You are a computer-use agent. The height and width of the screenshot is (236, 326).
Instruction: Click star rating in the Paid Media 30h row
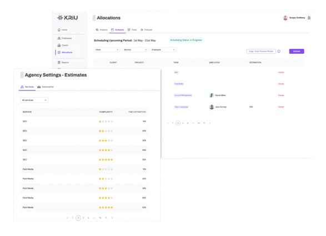[106, 188]
